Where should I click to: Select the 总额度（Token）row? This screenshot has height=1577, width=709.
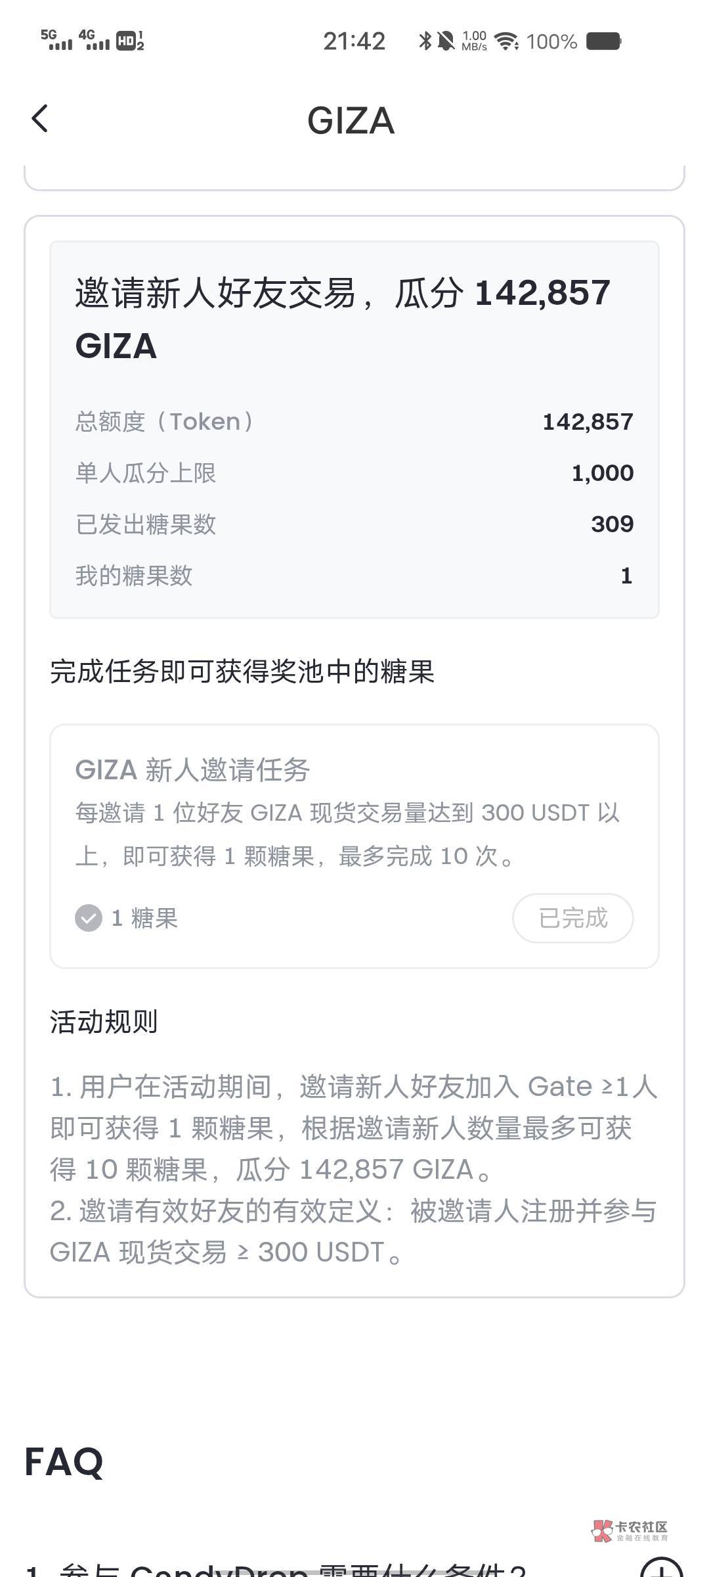pos(354,422)
